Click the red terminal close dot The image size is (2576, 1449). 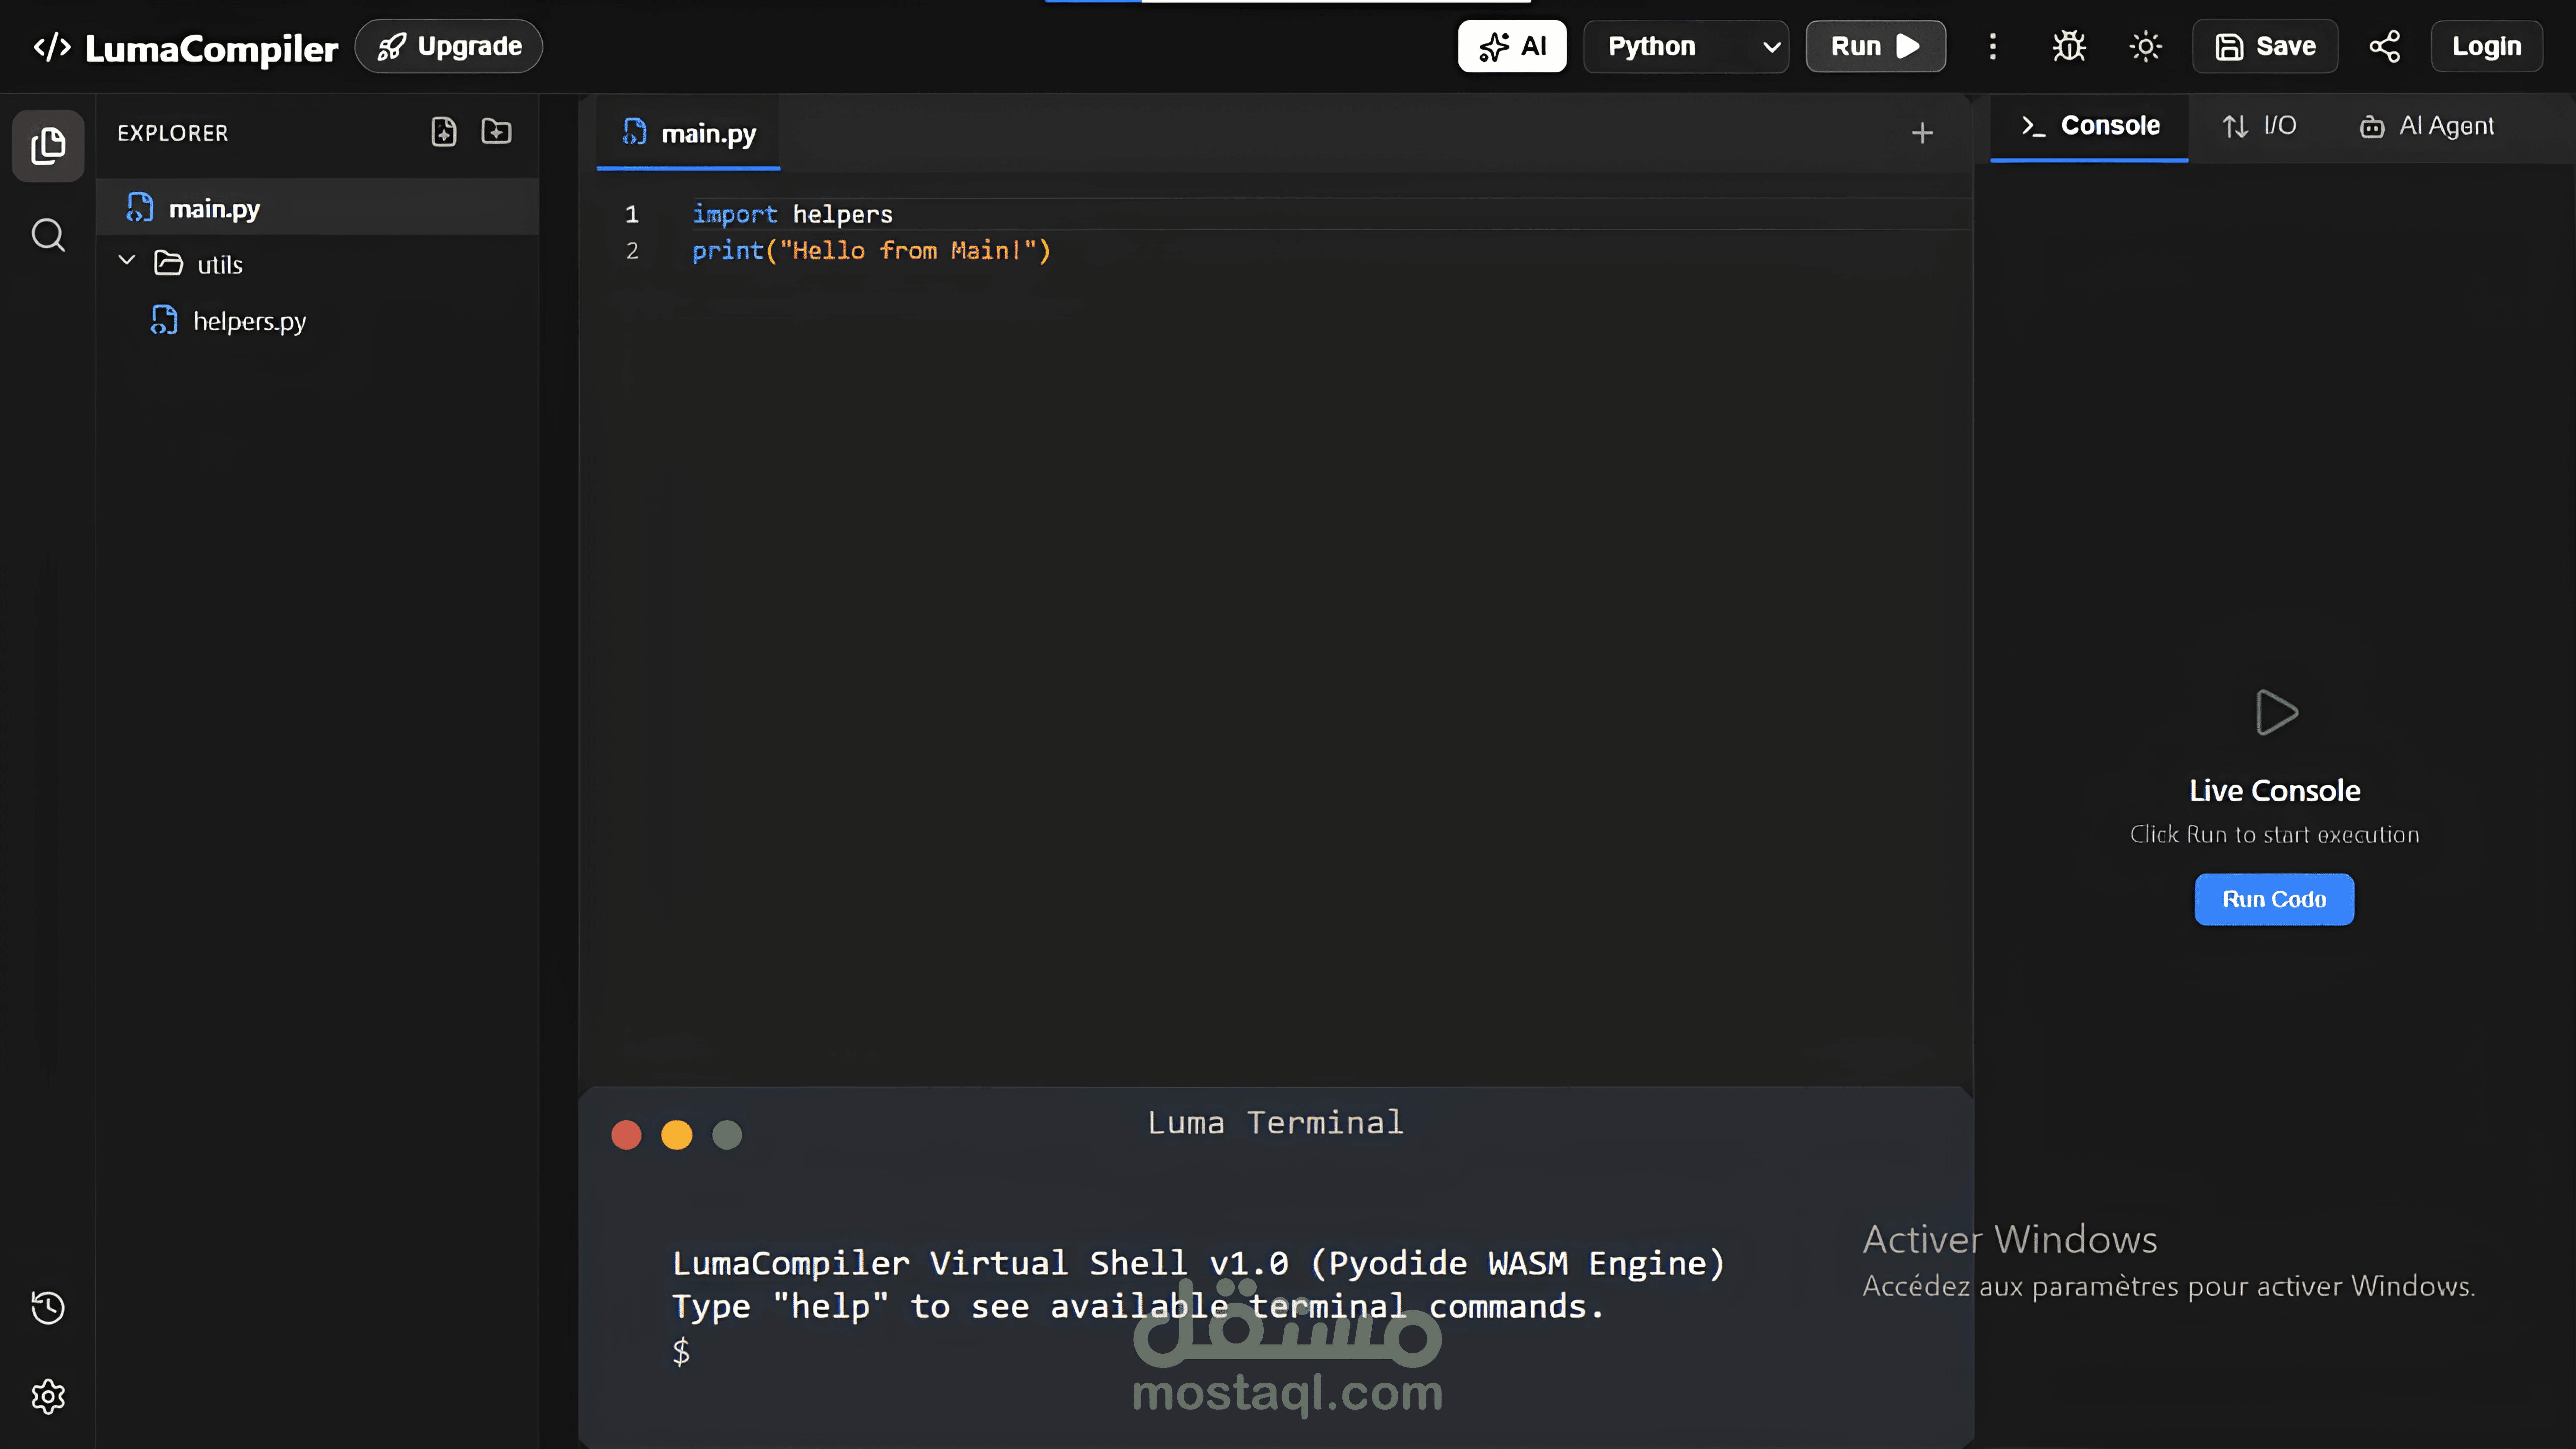[x=626, y=1135]
